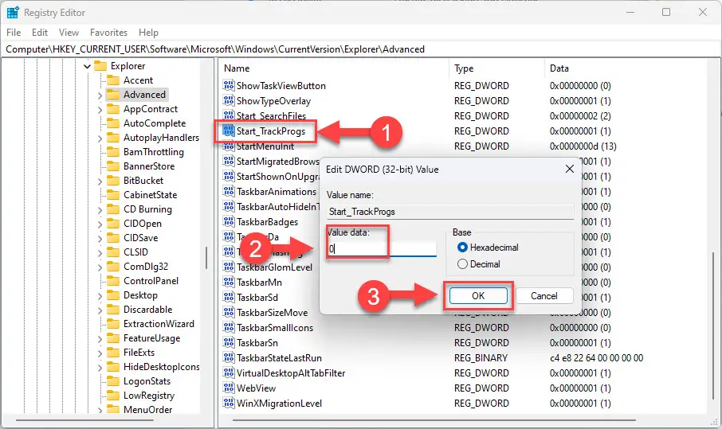This screenshot has width=722, height=429.
Task: Click the BannerStore folder icon
Action: point(113,166)
